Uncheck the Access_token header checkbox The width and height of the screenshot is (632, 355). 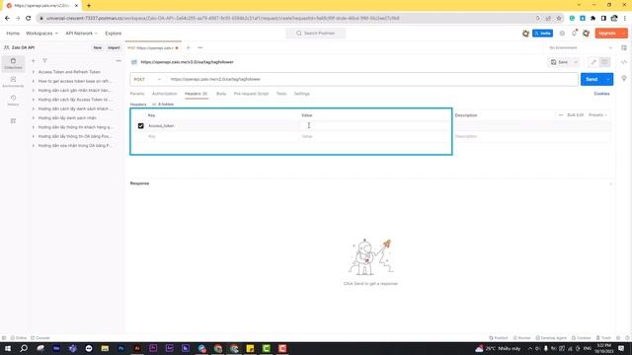click(x=140, y=126)
